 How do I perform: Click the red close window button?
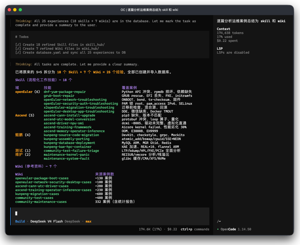[9, 10]
